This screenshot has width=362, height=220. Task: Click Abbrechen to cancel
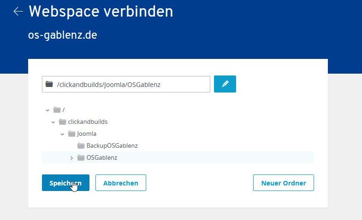[x=120, y=183]
